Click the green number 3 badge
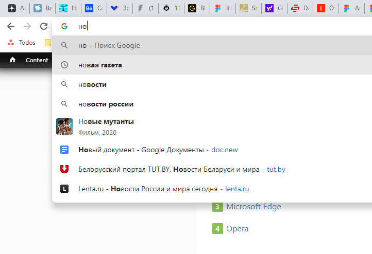372x254 pixels. click(x=217, y=207)
